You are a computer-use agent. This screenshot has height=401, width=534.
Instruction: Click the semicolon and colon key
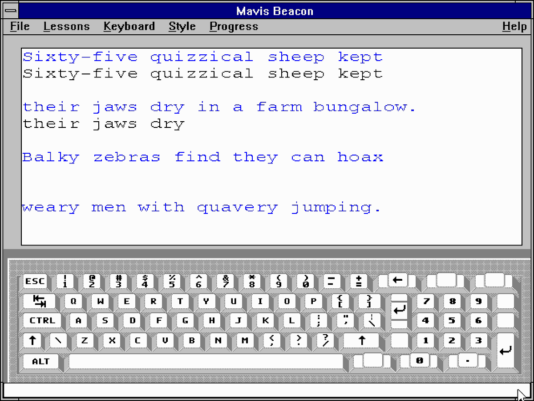[x=318, y=320]
